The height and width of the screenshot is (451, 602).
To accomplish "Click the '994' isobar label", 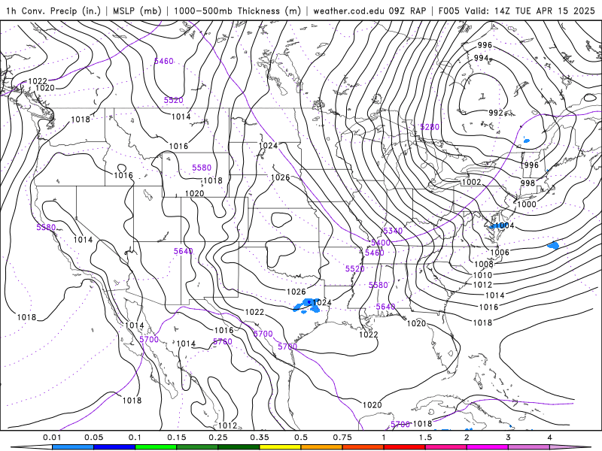I will point(481,58).
